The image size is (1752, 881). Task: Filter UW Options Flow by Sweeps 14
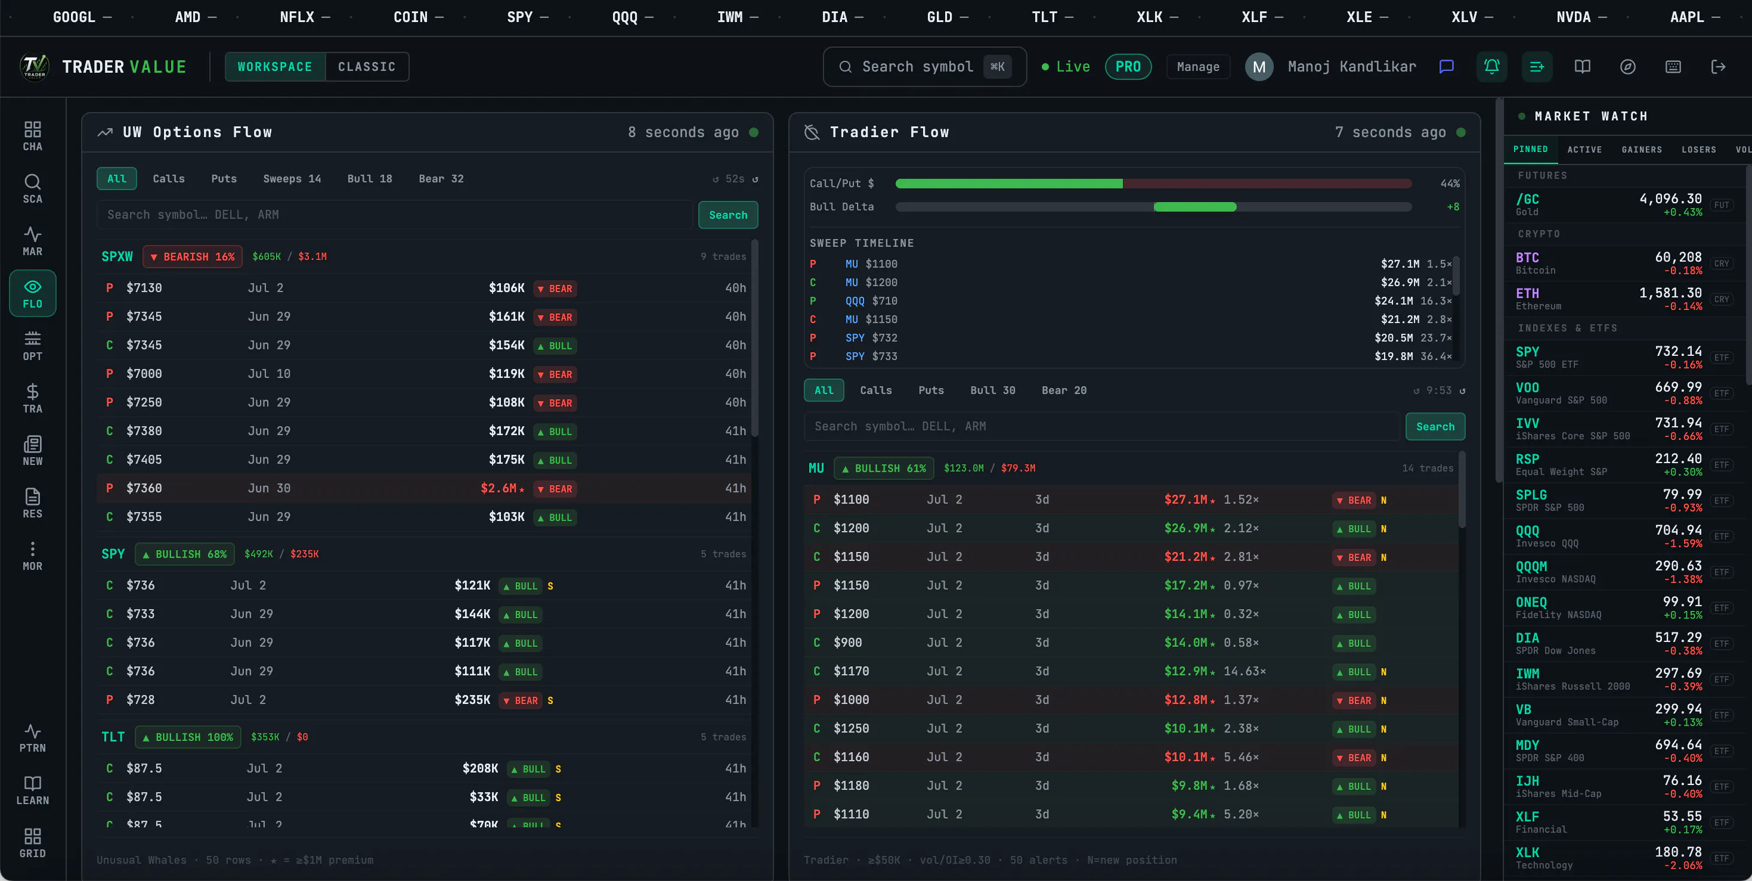[292, 179]
